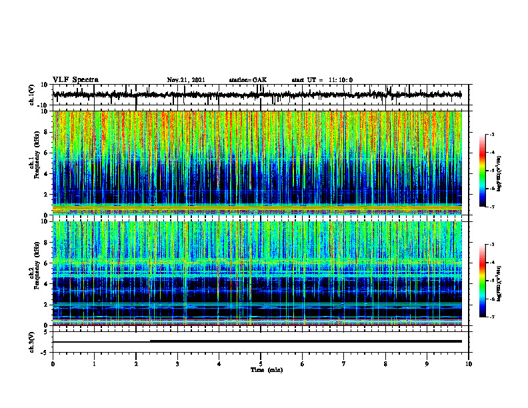Click time-axis tick label "0"

click(53, 364)
